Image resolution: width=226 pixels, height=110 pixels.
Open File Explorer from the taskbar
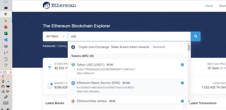click(6, 20)
